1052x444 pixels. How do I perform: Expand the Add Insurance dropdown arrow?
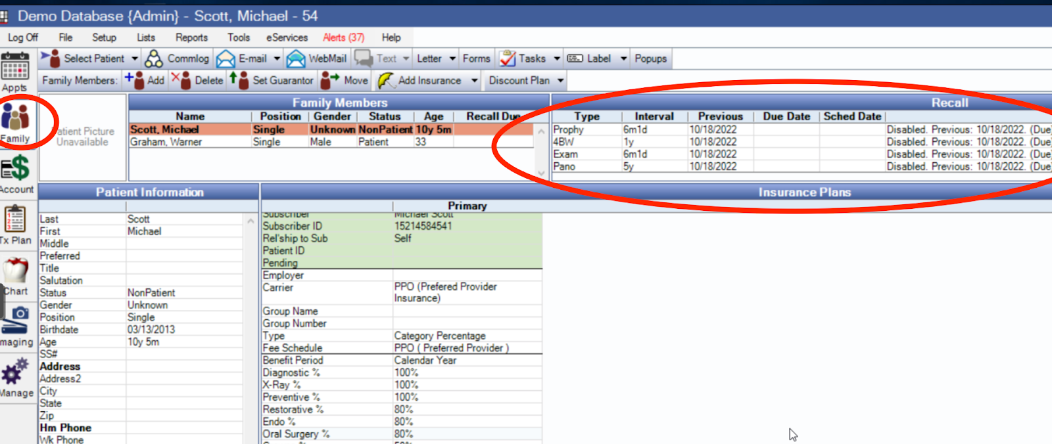(474, 80)
